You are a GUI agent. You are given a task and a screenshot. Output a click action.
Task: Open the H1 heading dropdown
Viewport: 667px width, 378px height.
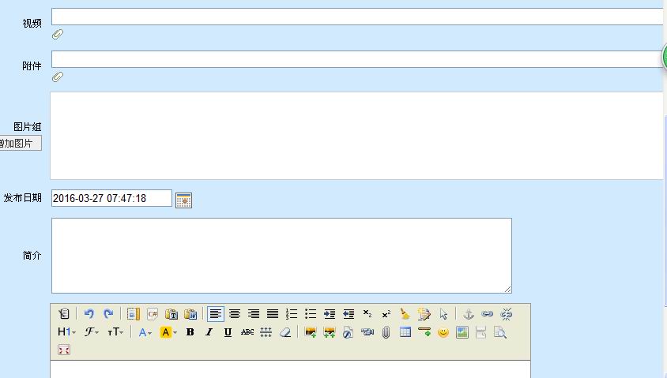66,332
